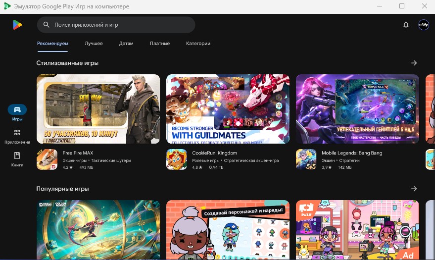Select the Игры gamepad sidebar icon
Viewport: 435px width, 260px height.
point(17,109)
